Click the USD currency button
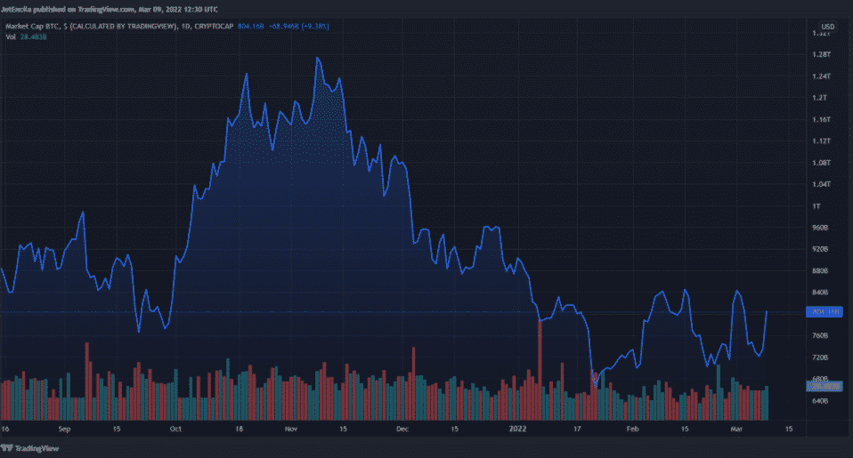Screen dimensions: 853x458 coord(827,27)
